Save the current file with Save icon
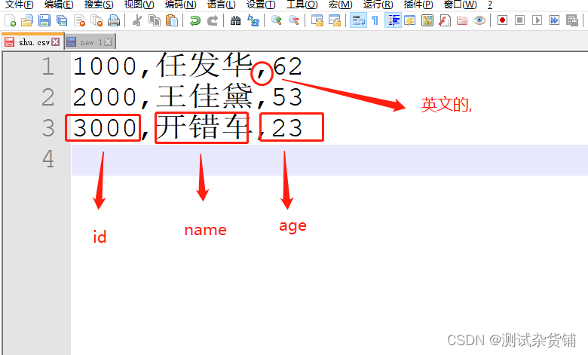The height and width of the screenshot is (355, 588). point(44,20)
